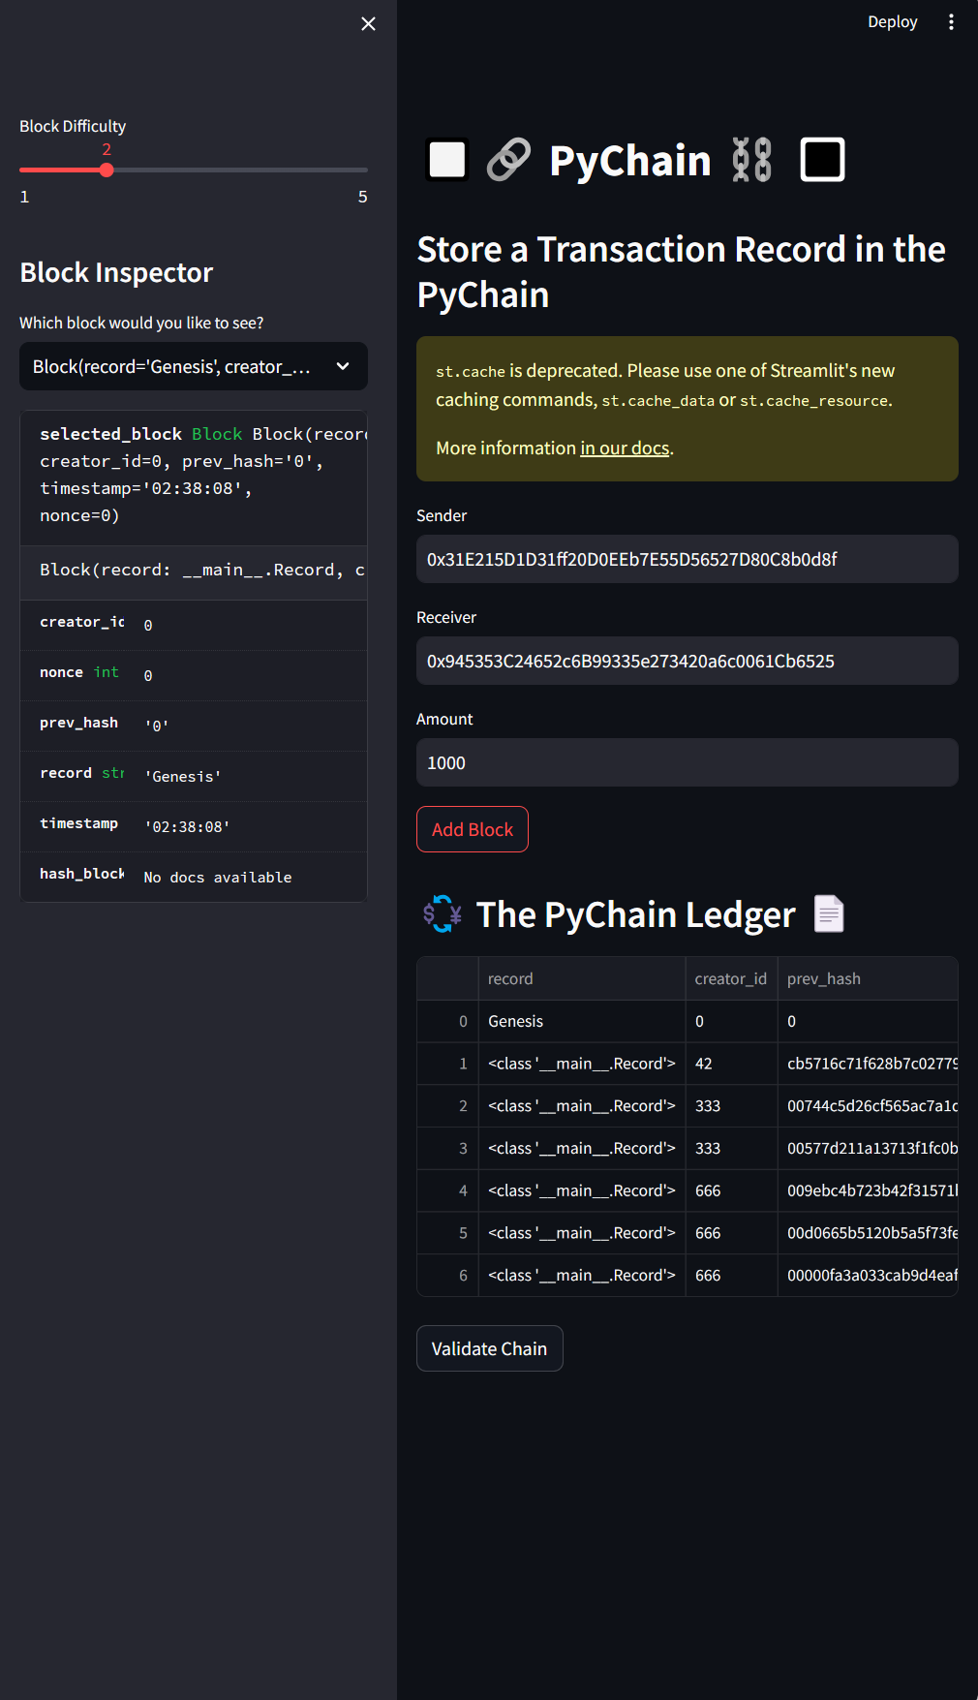Click the Add Block button
Viewport: 978px width, 1700px height.
(x=473, y=829)
